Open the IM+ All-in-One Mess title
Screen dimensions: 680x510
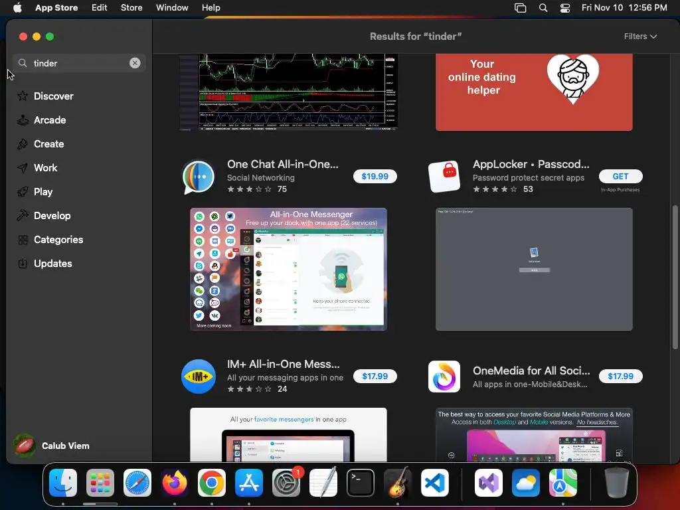point(284,364)
